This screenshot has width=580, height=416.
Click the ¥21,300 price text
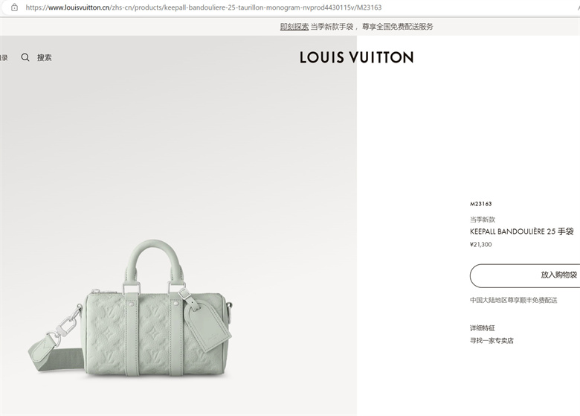tap(480, 244)
